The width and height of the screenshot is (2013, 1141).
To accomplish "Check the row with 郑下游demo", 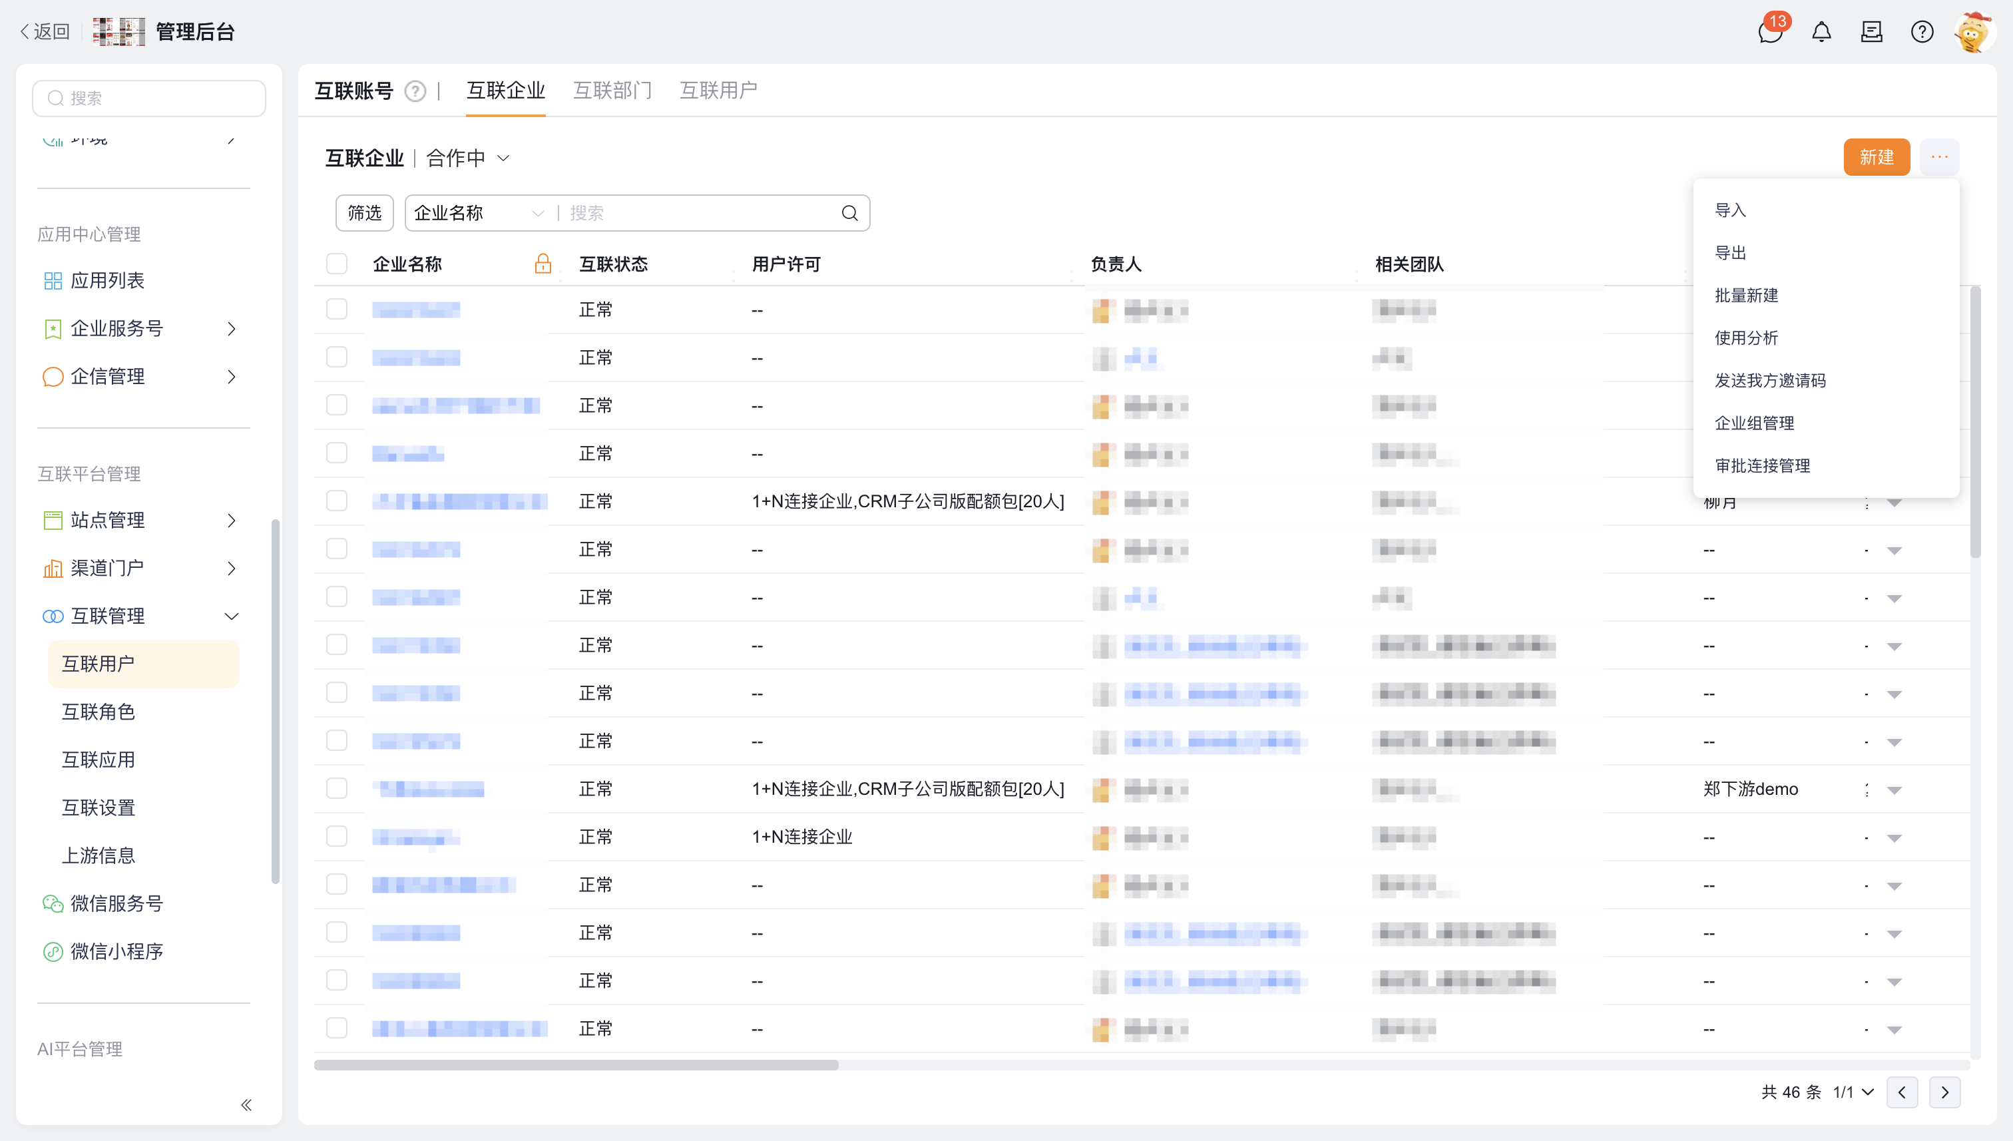I will [x=337, y=789].
